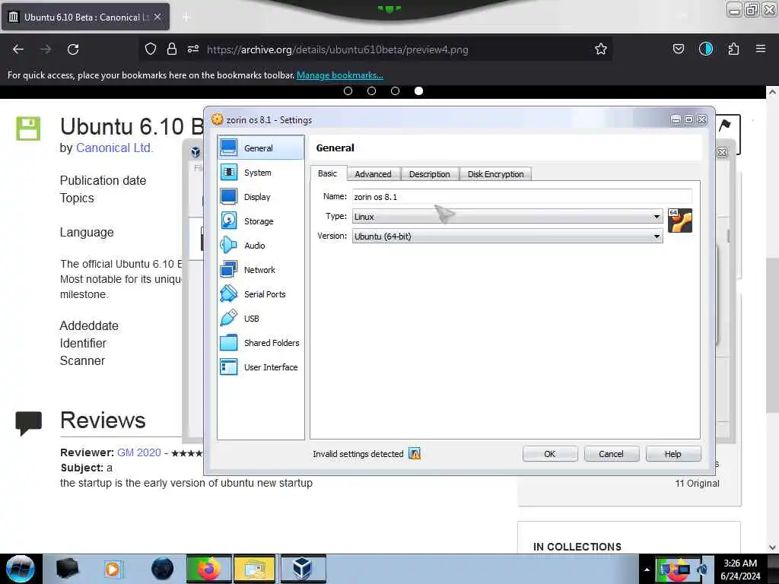Select the third carousel dot
779x584 pixels.
coord(395,91)
